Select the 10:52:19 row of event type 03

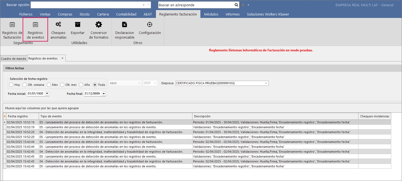(x=197, y=122)
